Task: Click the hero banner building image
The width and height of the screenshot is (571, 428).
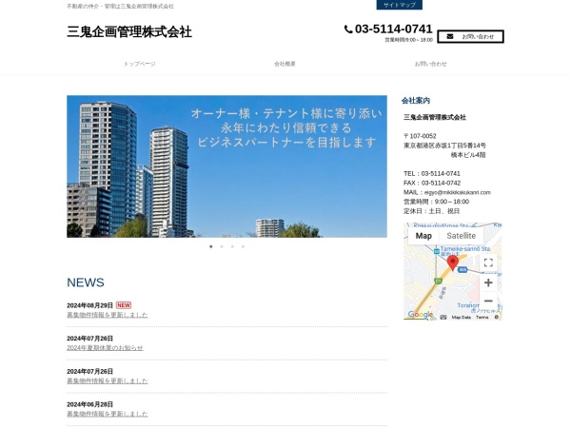Action: (226, 166)
